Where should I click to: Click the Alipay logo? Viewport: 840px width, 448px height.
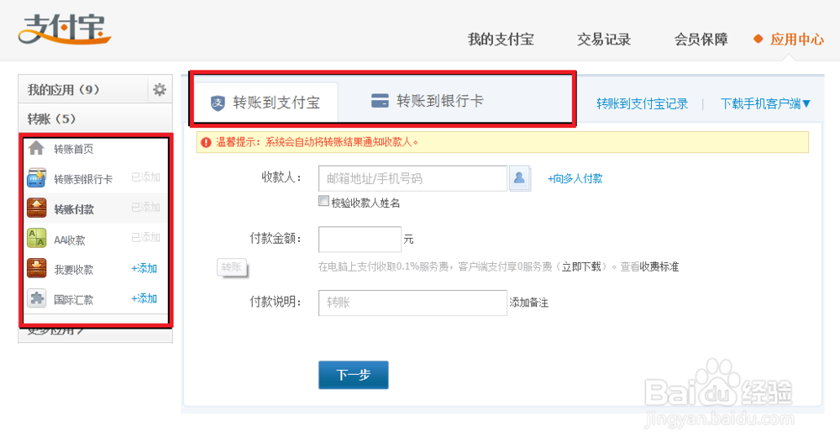click(65, 29)
